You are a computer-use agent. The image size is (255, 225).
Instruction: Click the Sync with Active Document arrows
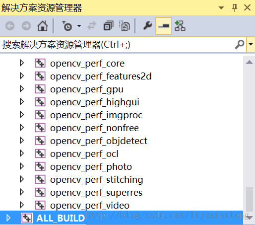point(92,26)
